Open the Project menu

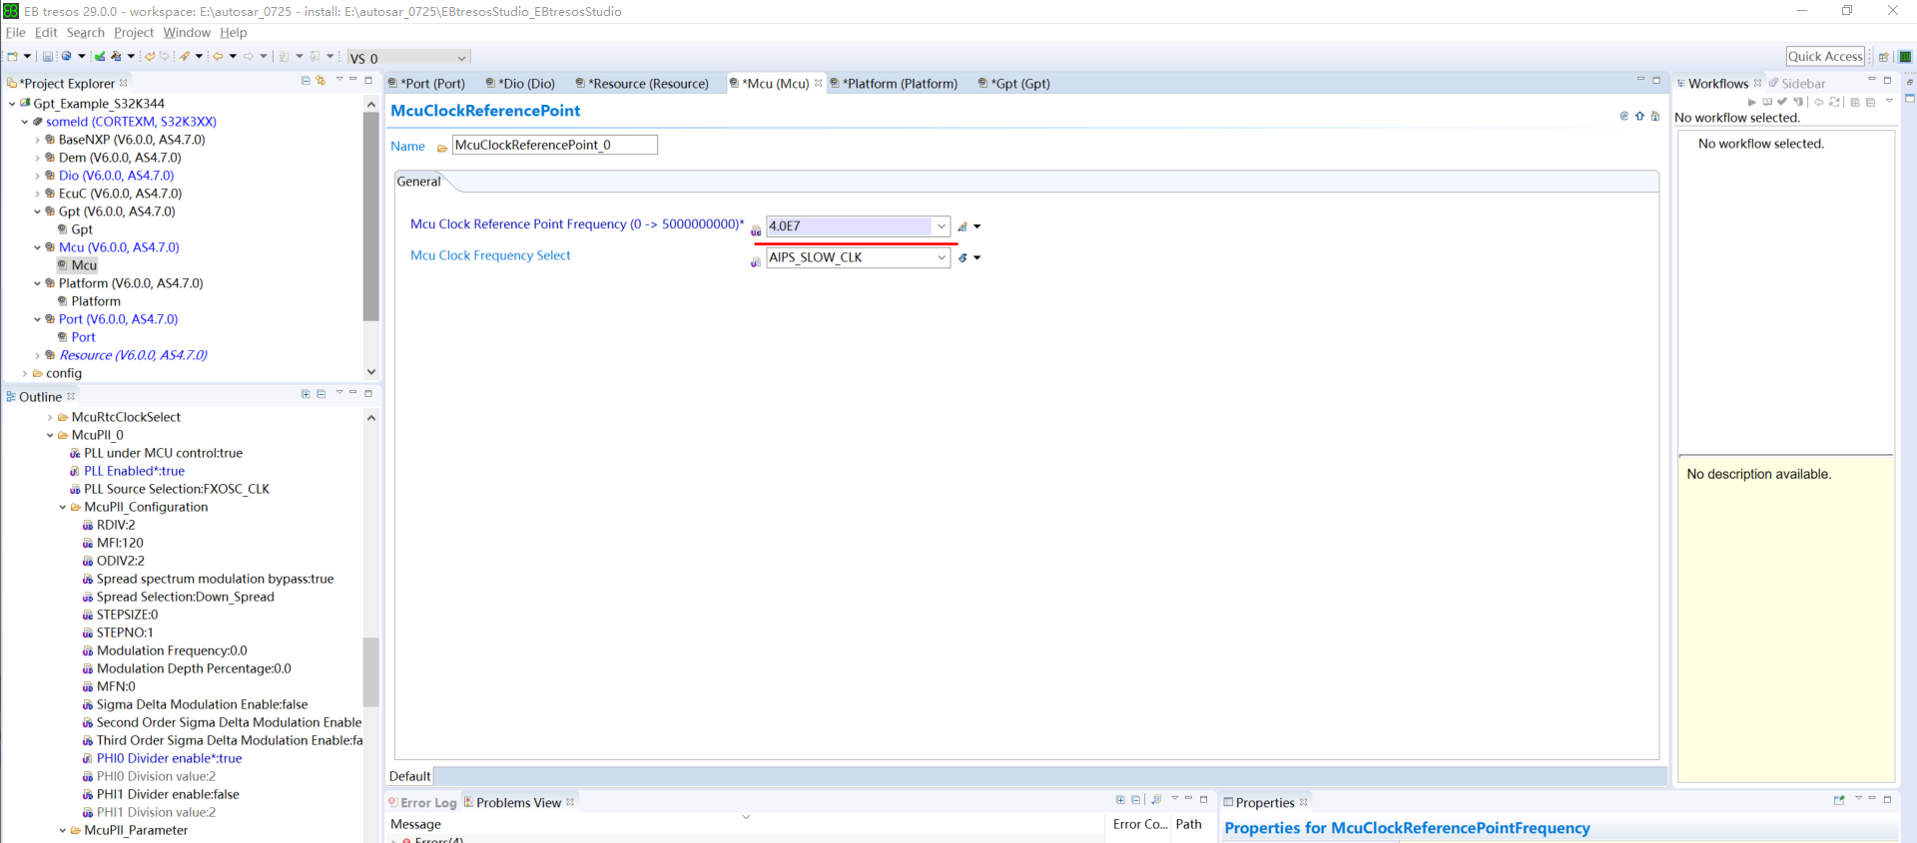[x=134, y=33]
